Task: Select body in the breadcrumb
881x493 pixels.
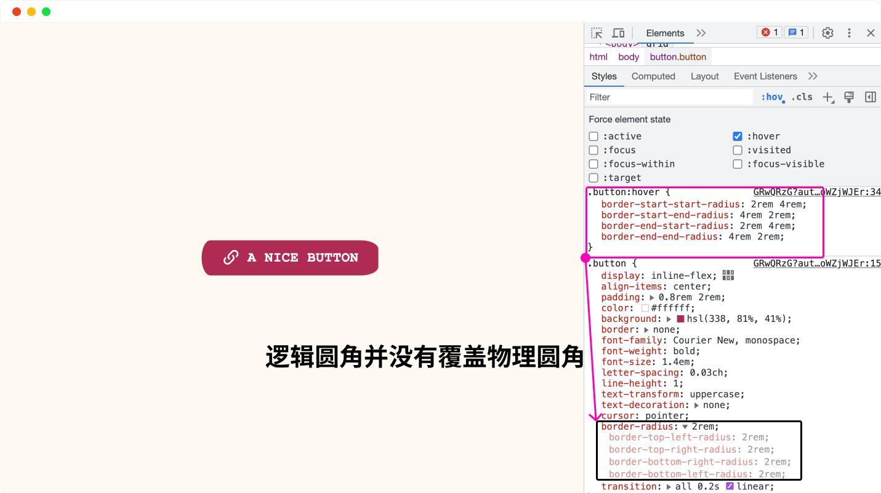Action: coord(629,57)
